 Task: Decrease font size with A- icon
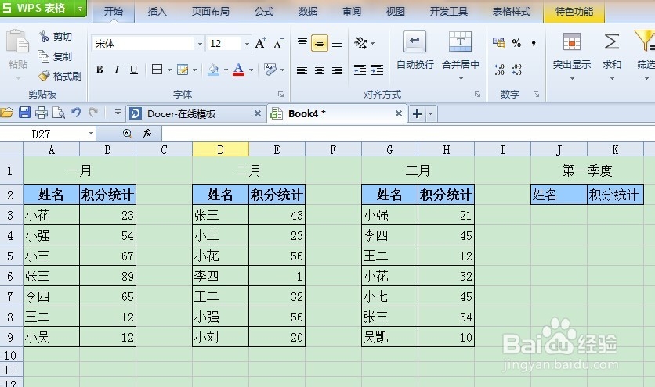278,43
